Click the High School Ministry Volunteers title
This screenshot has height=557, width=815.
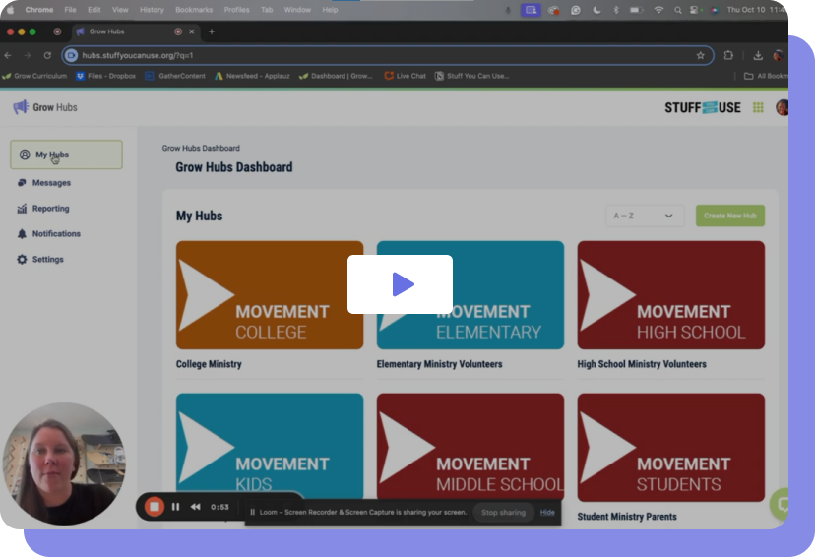coord(642,364)
